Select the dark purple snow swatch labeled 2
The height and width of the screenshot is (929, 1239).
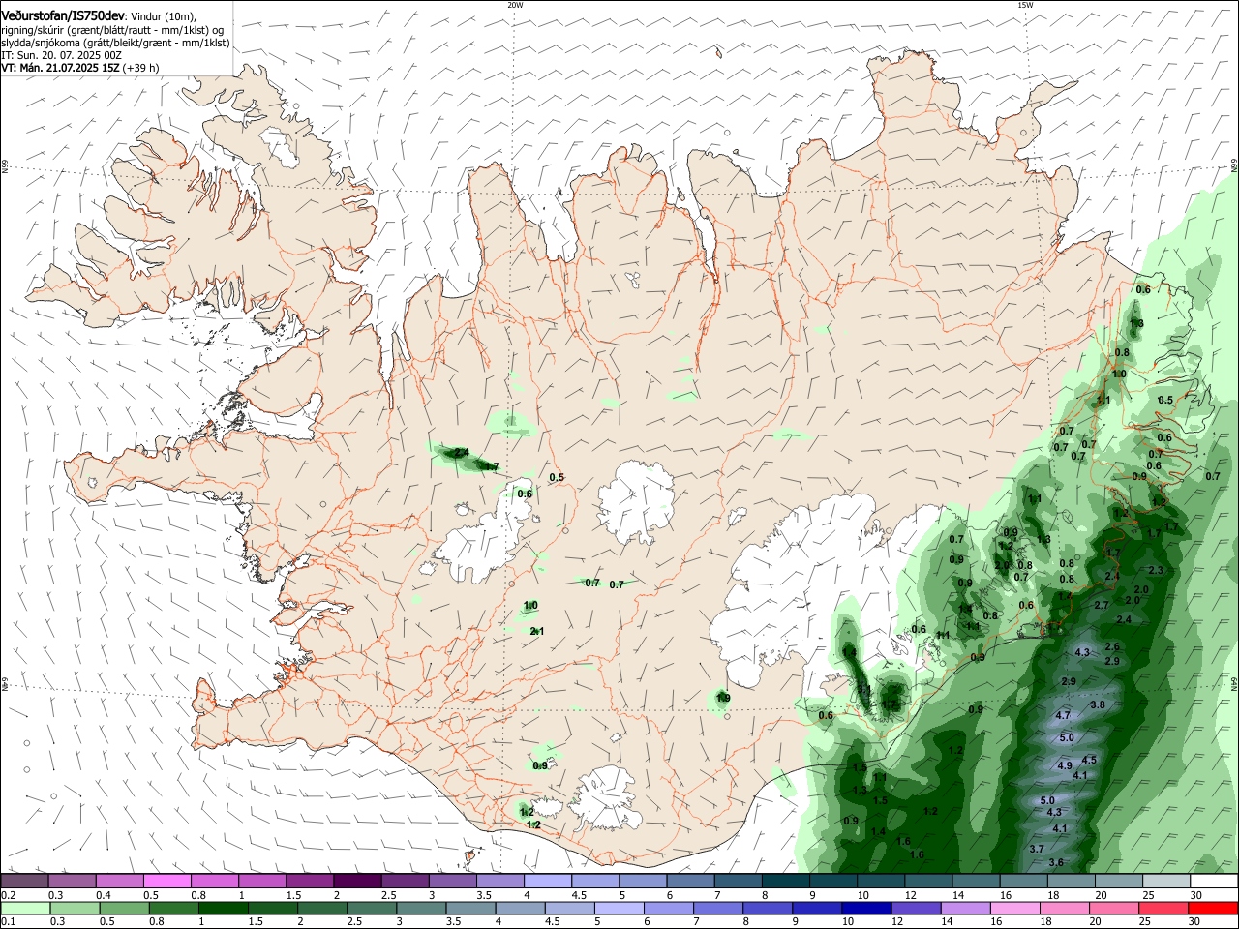pyautogui.click(x=357, y=881)
